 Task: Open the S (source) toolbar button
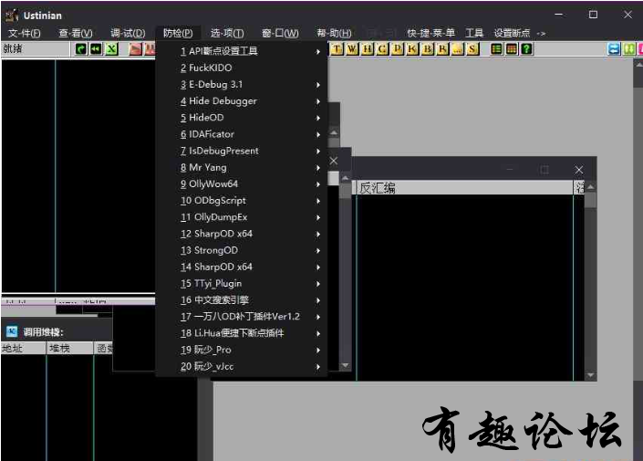click(472, 49)
